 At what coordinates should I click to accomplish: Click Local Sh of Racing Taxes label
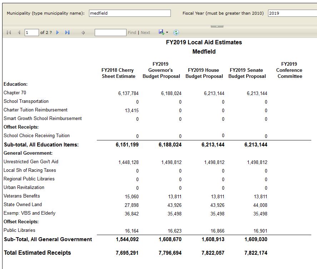(x=30, y=170)
